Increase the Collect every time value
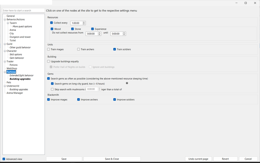The height and width of the screenshot is (163, 260). 84,22
